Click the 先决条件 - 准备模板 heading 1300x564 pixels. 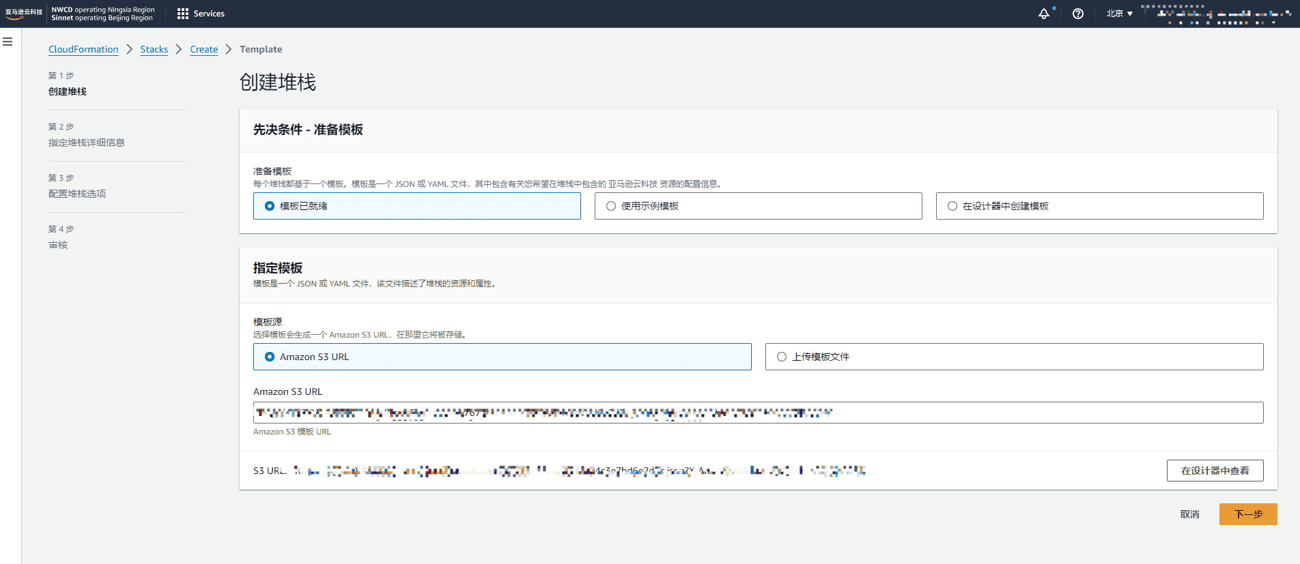coord(308,130)
